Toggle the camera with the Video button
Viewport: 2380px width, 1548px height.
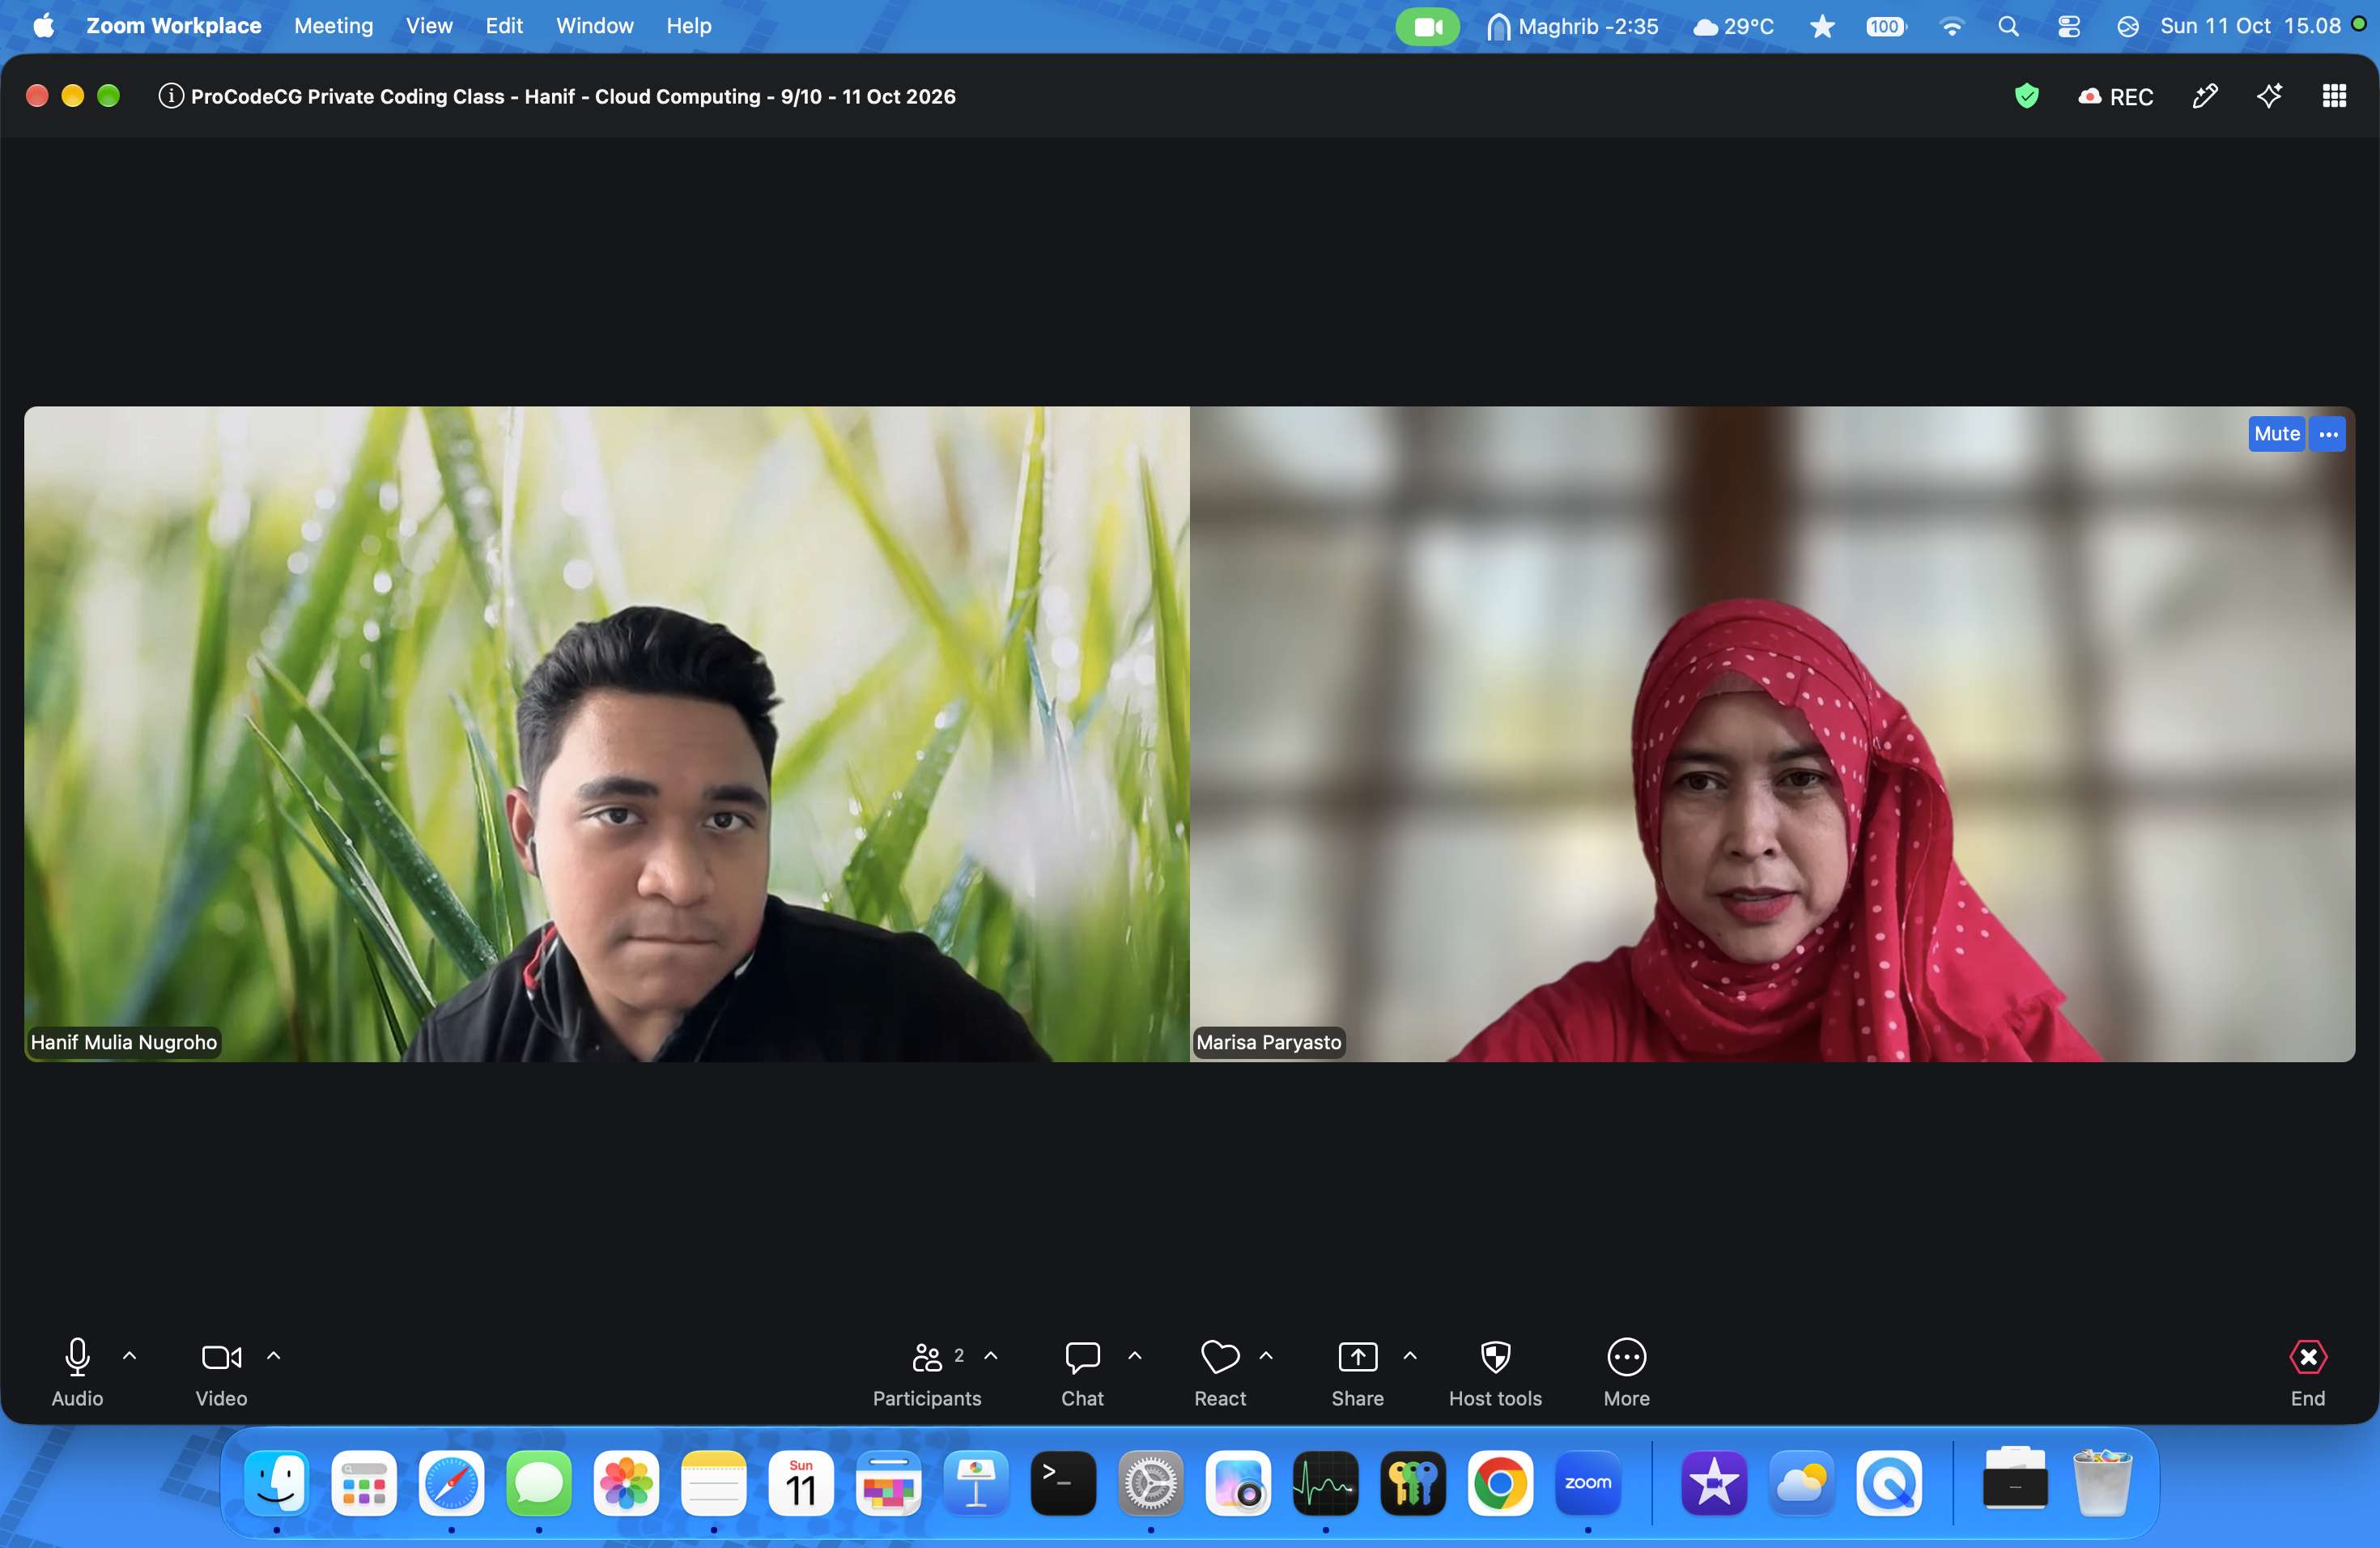(x=221, y=1374)
